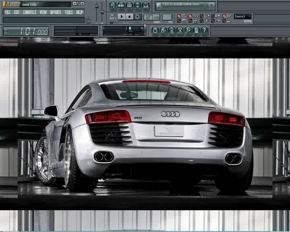
Task: Click the floppy disk export icon
Action: [x=172, y=31]
